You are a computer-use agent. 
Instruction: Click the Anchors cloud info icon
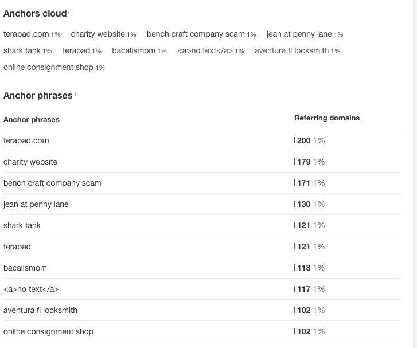click(69, 12)
